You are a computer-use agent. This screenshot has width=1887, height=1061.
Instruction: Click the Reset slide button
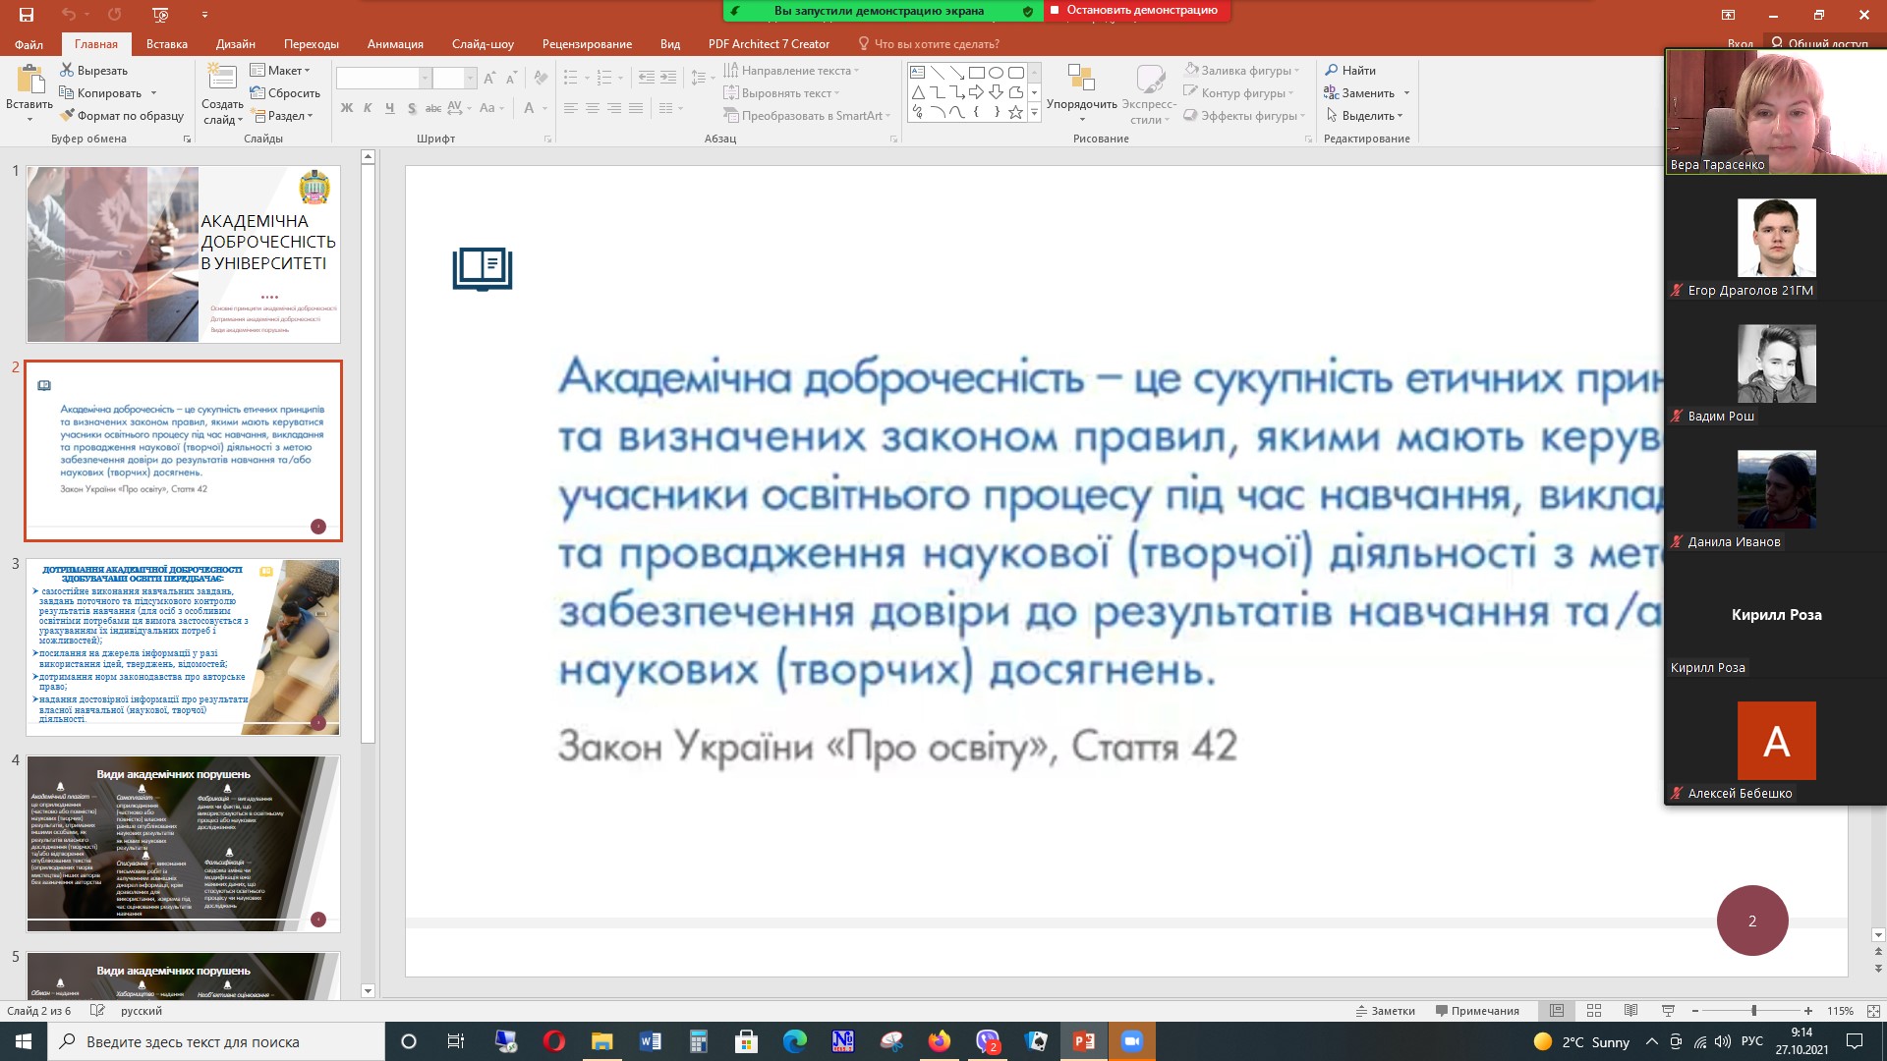click(x=286, y=93)
